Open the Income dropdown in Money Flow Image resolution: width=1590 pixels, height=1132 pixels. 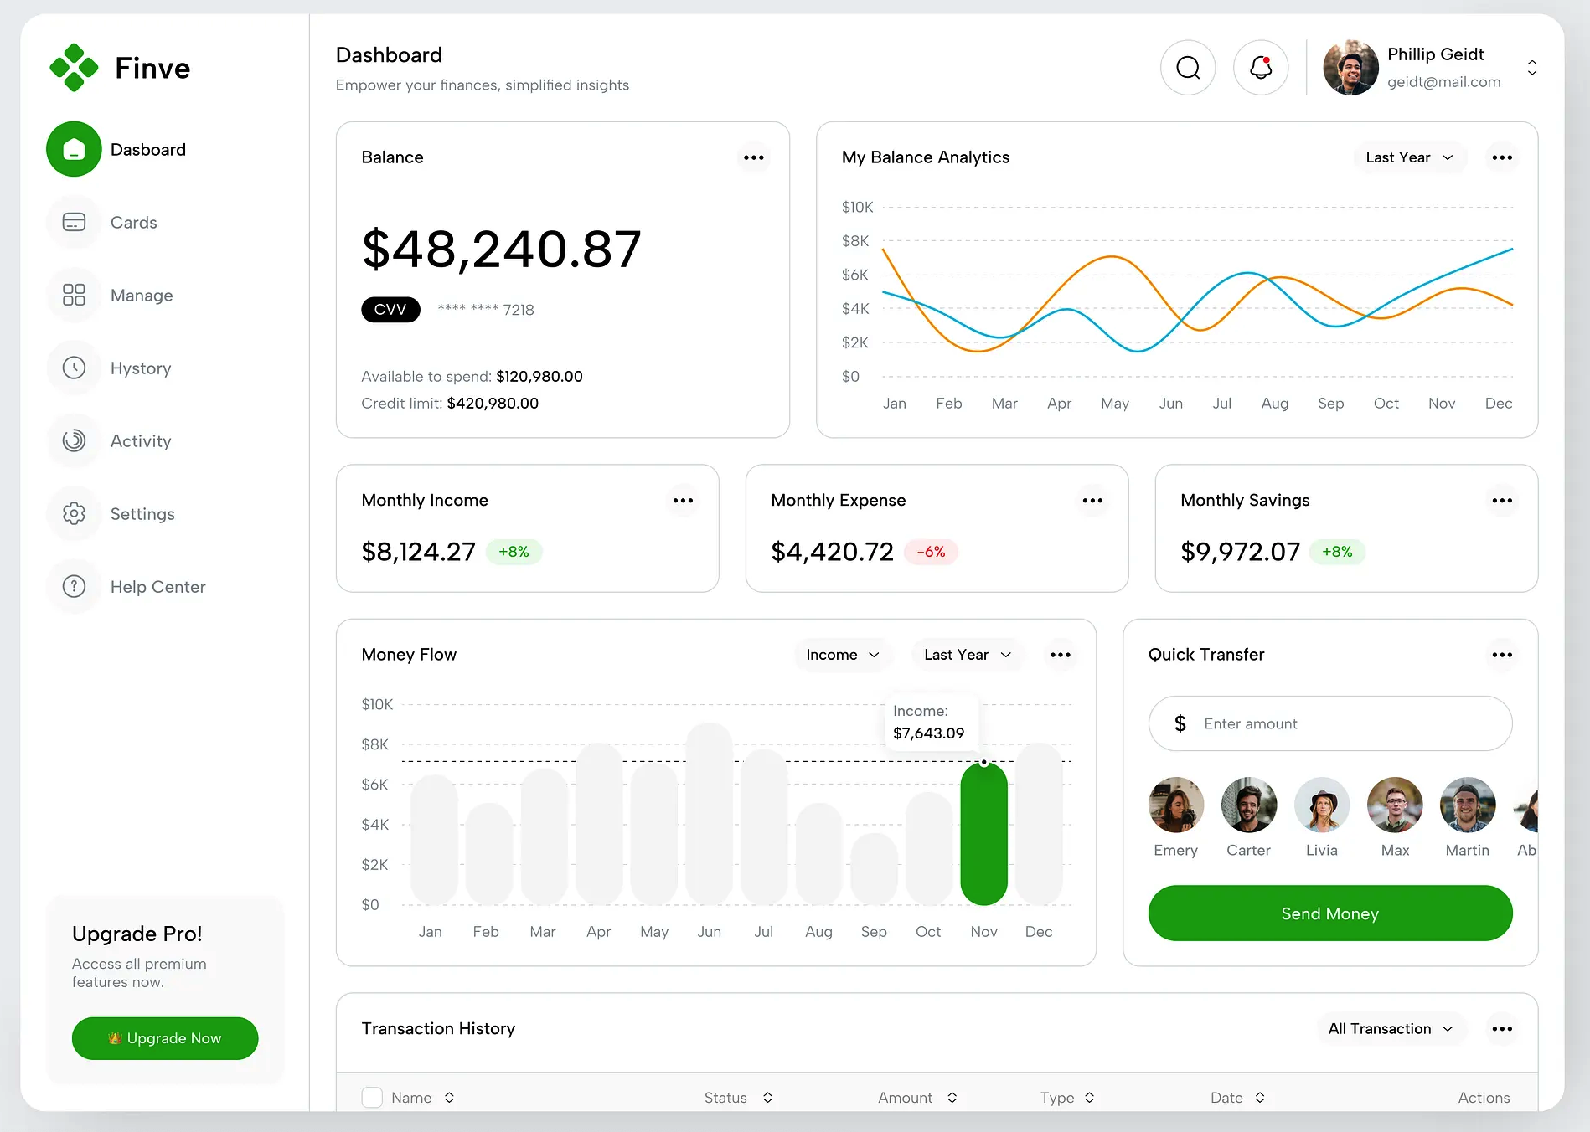click(842, 655)
